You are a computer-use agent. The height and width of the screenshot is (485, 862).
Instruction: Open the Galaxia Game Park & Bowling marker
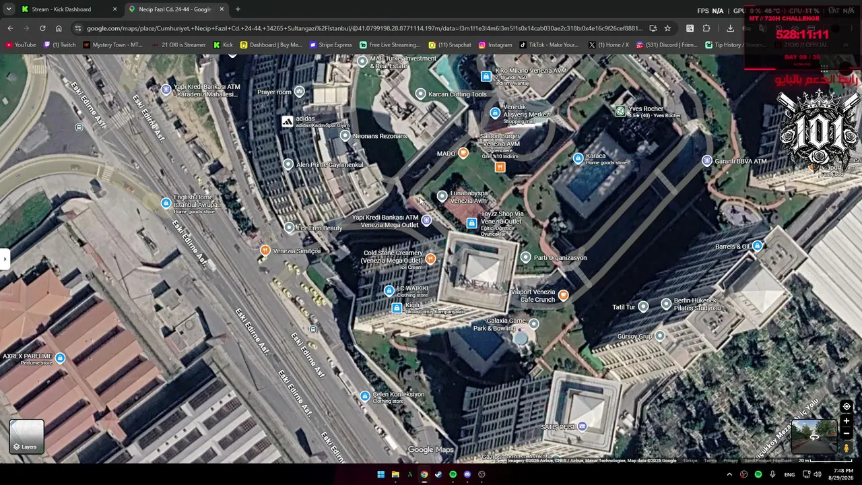click(533, 324)
